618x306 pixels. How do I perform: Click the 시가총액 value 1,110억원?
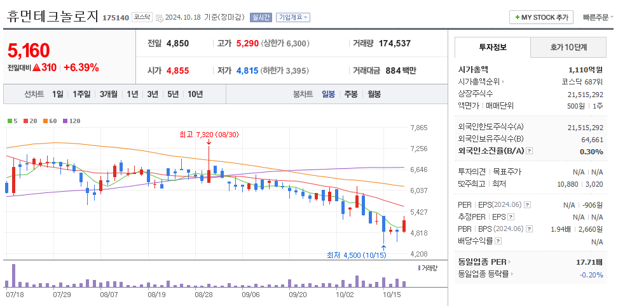586,70
